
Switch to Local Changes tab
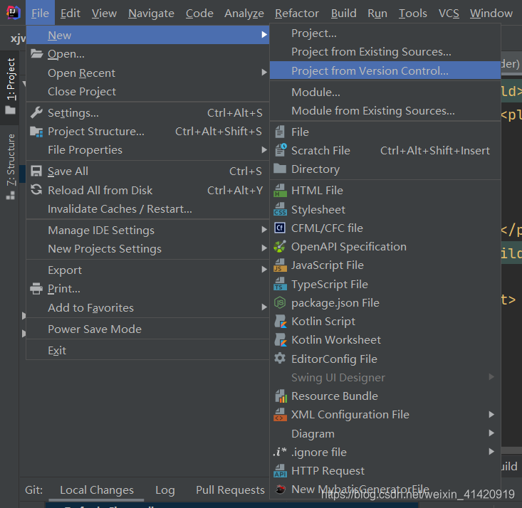pyautogui.click(x=97, y=490)
